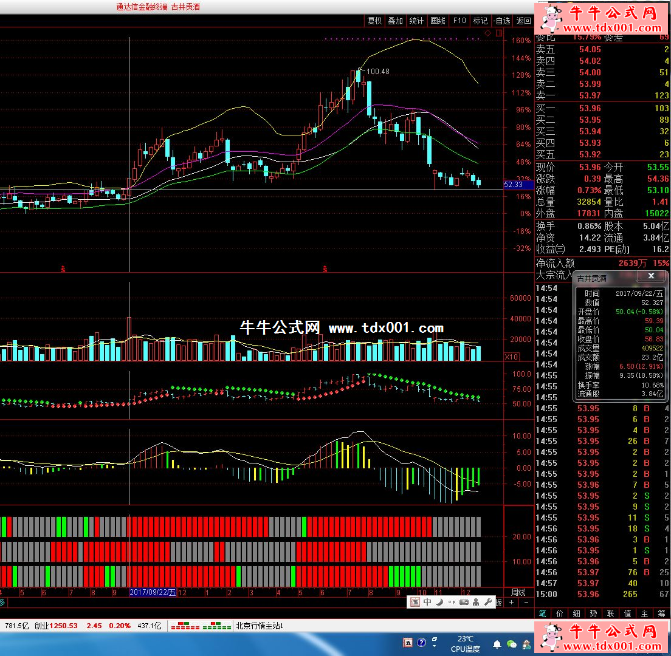Click the wrench icon on the IME bar
Image resolution: width=671 pixels, height=656 pixels.
[487, 602]
